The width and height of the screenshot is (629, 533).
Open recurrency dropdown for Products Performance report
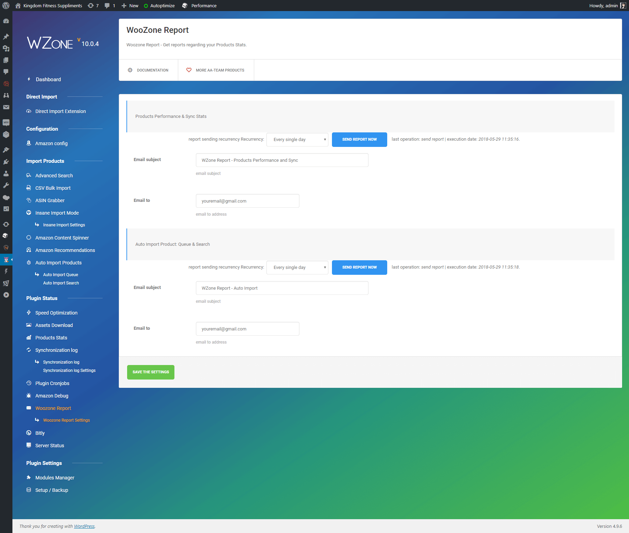pos(297,140)
